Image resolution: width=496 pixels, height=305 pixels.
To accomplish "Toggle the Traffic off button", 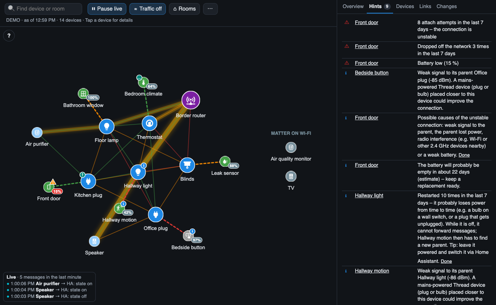I will [148, 9].
